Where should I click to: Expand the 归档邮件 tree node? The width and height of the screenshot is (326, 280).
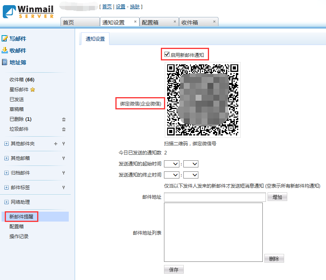coord(6,173)
